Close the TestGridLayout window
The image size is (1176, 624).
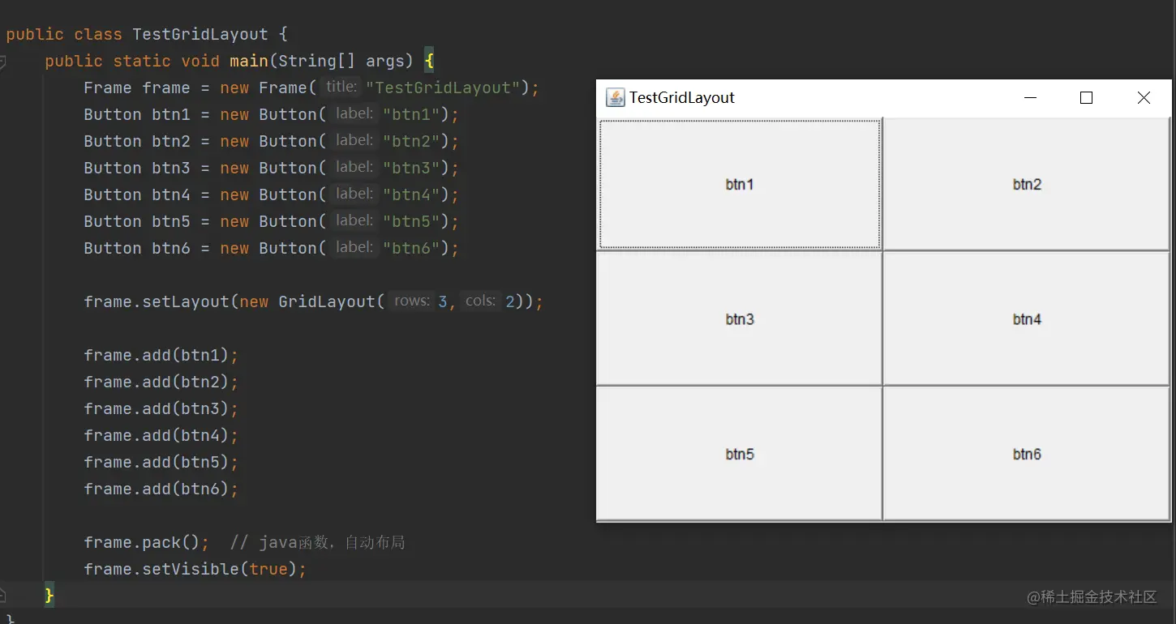[1144, 98]
